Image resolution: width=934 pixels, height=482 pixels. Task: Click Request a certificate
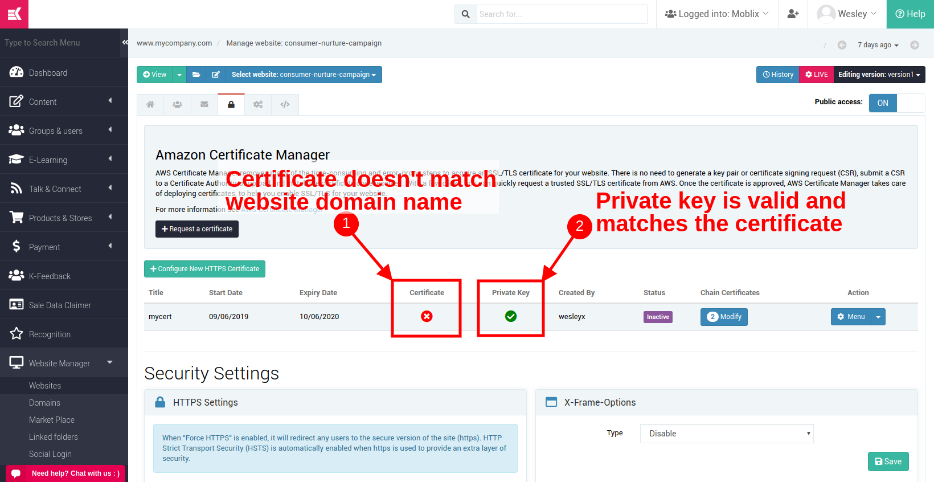click(x=197, y=229)
